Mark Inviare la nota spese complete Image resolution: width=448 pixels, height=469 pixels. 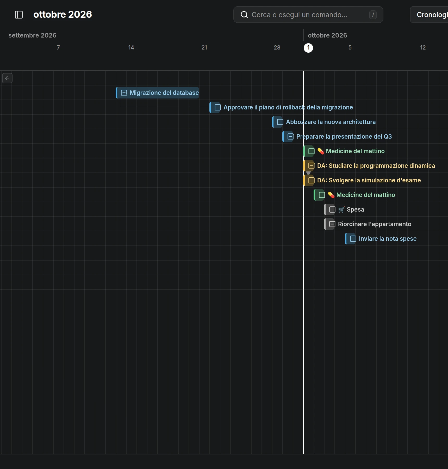[353, 239]
